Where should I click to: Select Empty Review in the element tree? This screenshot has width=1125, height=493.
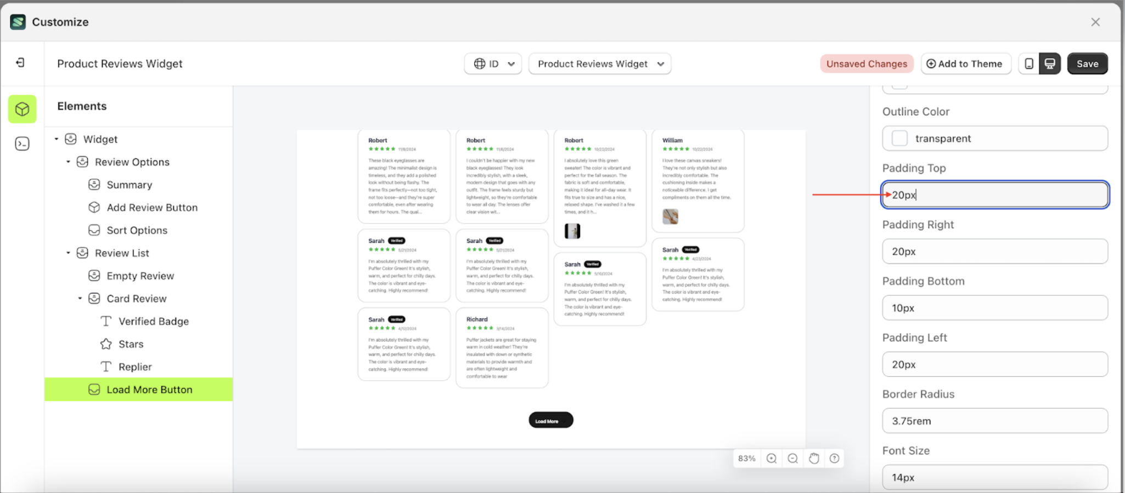pyautogui.click(x=140, y=276)
